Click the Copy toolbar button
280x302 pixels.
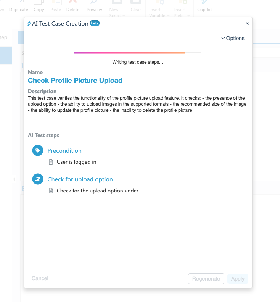39,9
